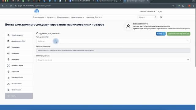Open the БИН получателя dropdown

[113, 60]
